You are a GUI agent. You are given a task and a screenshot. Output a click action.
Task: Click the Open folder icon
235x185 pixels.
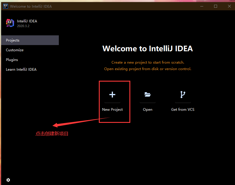point(147,95)
